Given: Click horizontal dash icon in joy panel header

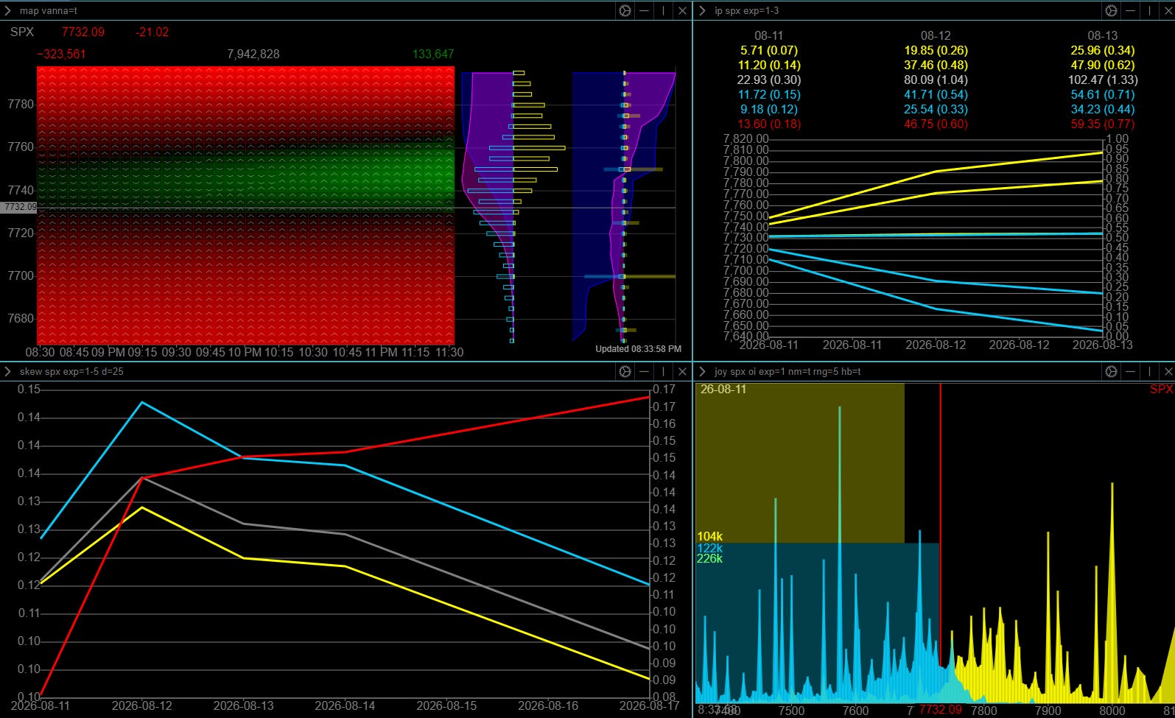Looking at the screenshot, I should coord(1130,371).
